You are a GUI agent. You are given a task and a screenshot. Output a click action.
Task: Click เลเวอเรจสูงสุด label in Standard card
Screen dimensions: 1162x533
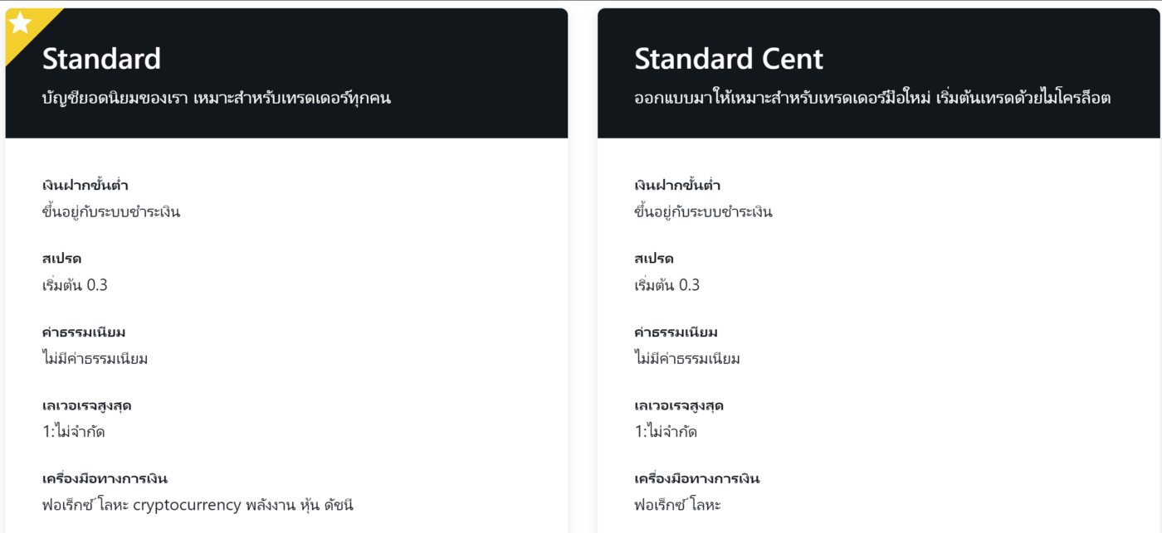point(87,405)
